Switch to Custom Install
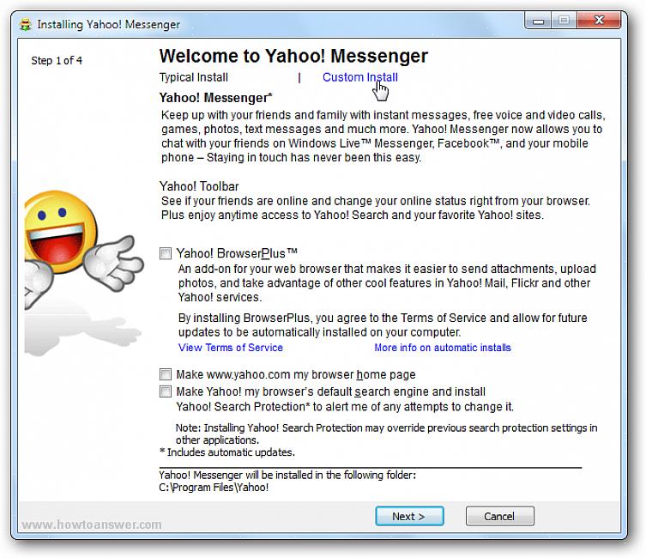The image size is (646, 558). tap(359, 77)
